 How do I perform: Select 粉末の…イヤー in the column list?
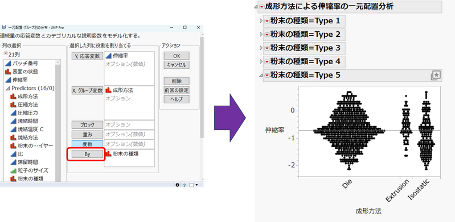(32, 145)
